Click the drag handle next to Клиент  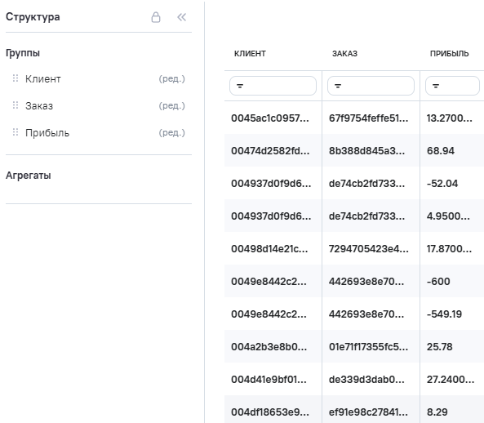pyautogui.click(x=16, y=78)
